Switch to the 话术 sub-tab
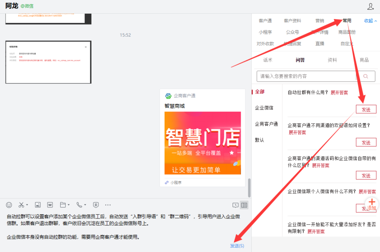This screenshot has width=380, height=252. pyautogui.click(x=268, y=60)
